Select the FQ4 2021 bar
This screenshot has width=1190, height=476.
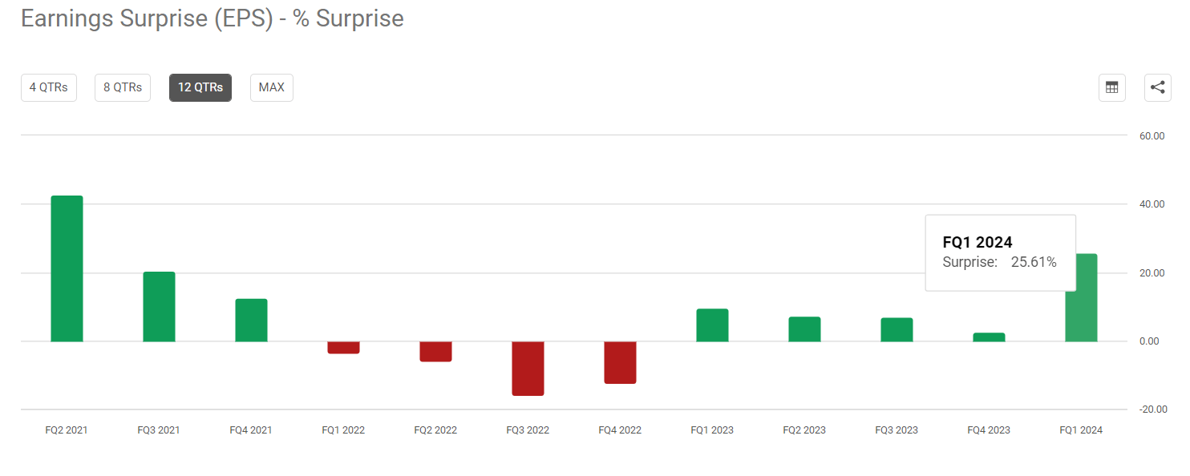click(251, 321)
